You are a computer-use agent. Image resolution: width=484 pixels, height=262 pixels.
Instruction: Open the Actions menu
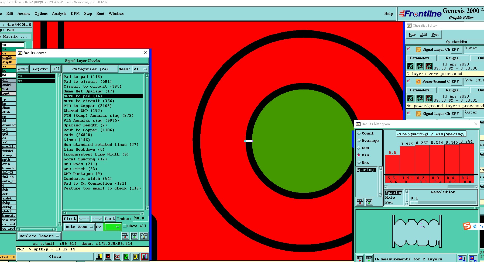tap(24, 14)
